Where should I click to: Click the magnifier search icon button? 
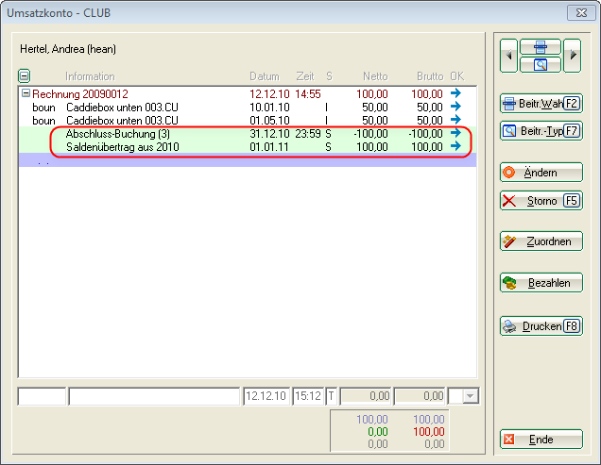tap(541, 64)
